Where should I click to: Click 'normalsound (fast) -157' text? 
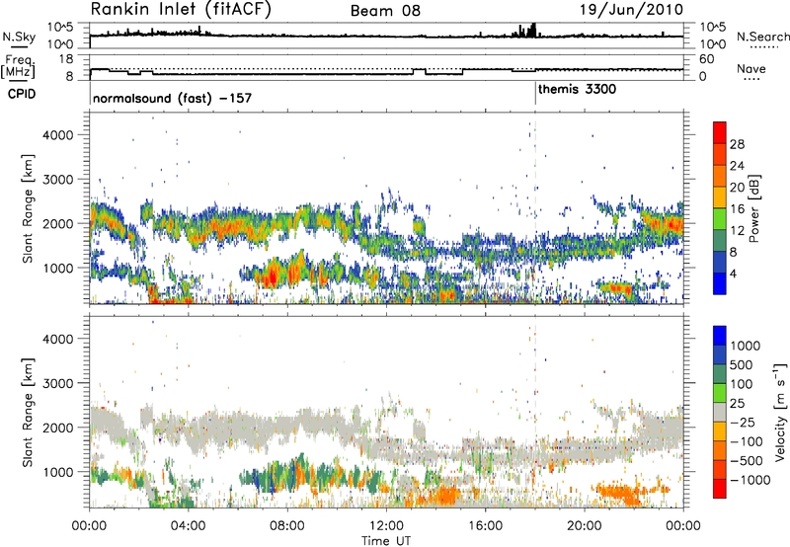click(172, 98)
